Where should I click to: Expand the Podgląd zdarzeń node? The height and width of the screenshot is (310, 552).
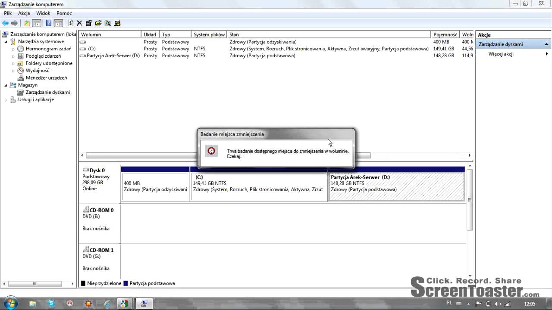(x=13, y=56)
